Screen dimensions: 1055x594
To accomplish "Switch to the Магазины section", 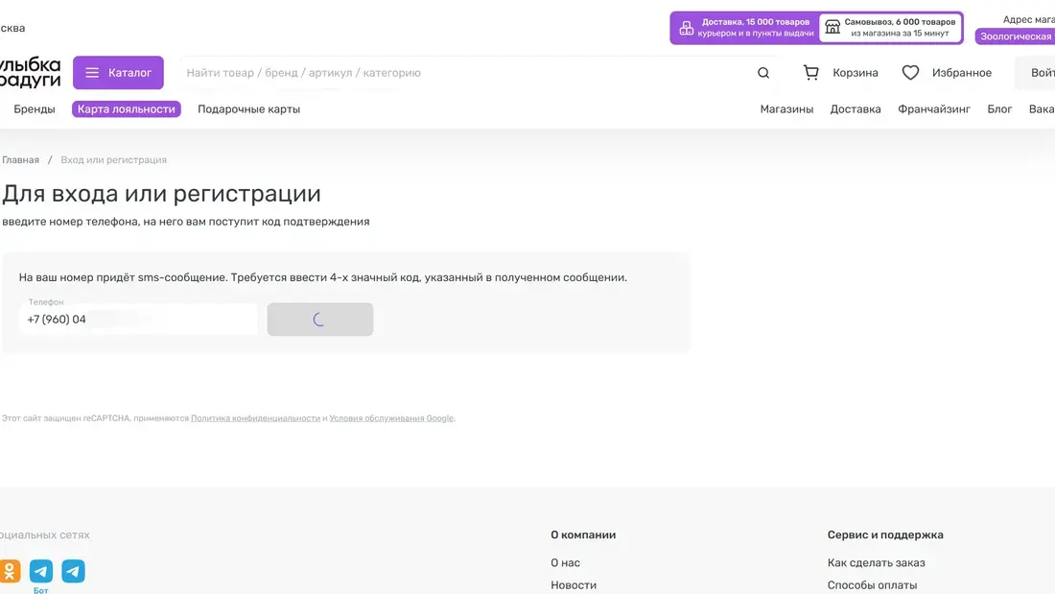I will tap(786, 108).
